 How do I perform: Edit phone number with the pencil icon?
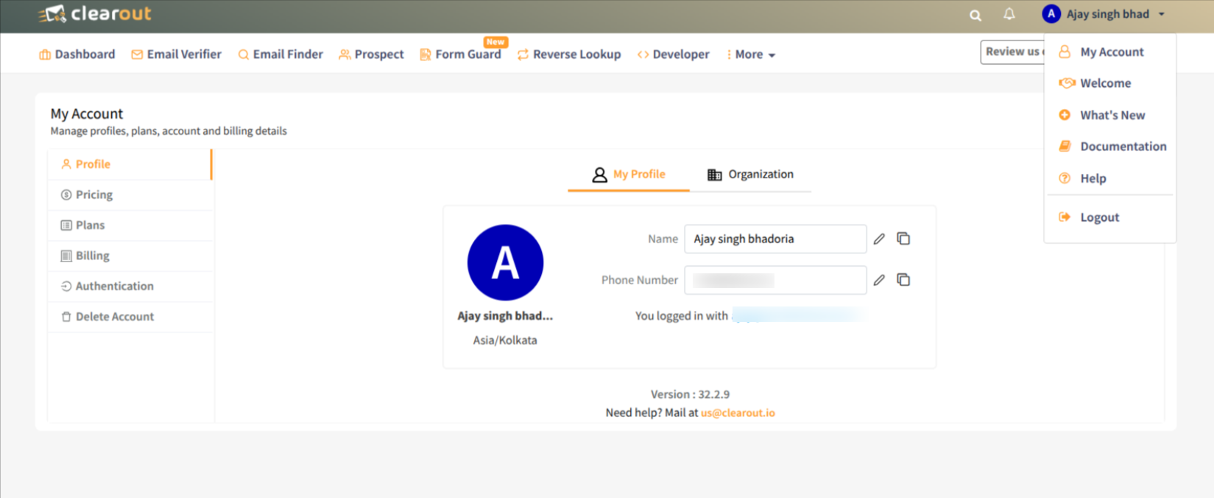pyautogui.click(x=879, y=280)
